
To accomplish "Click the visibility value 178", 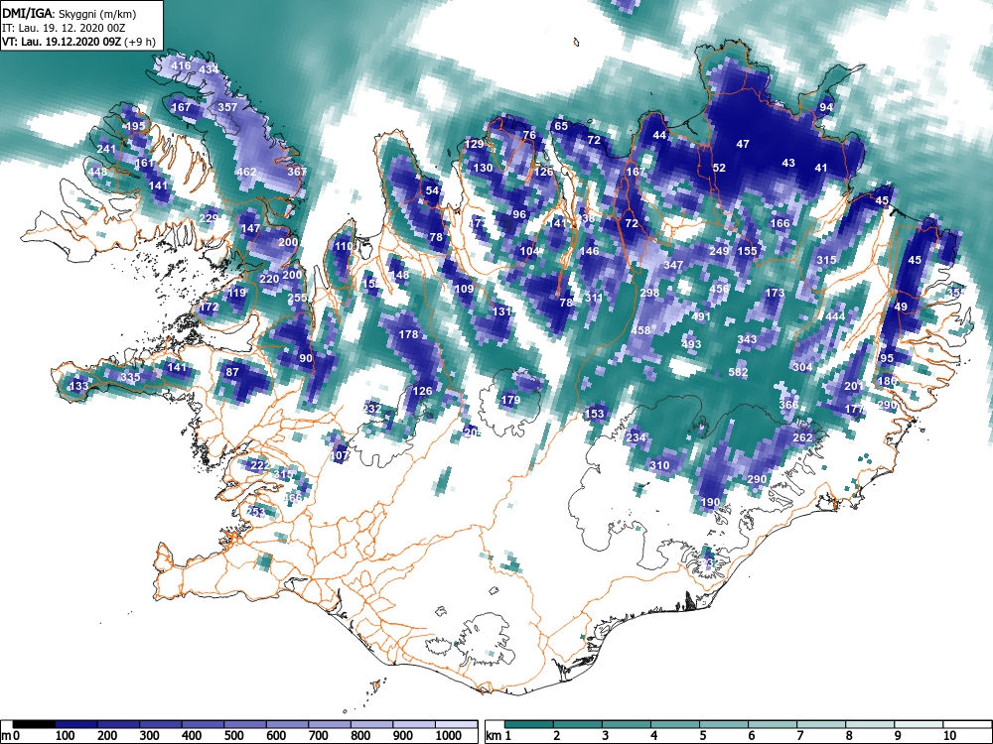I will coord(408,334).
